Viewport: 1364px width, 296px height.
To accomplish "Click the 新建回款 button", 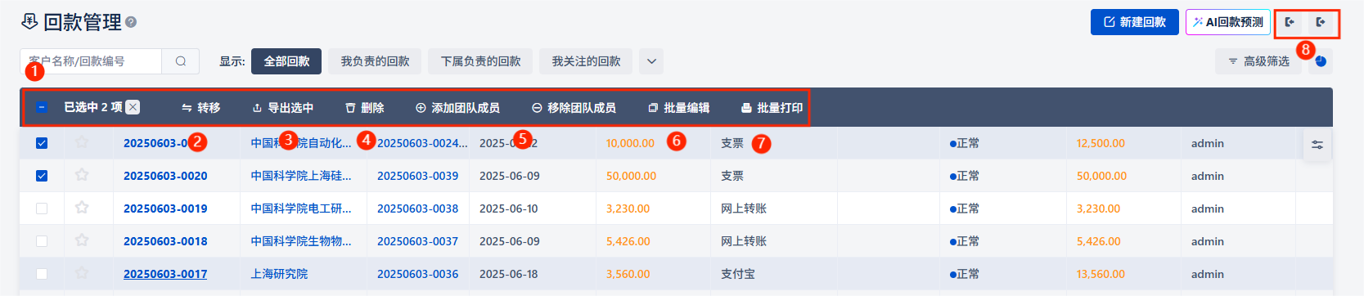I will tap(1135, 22).
